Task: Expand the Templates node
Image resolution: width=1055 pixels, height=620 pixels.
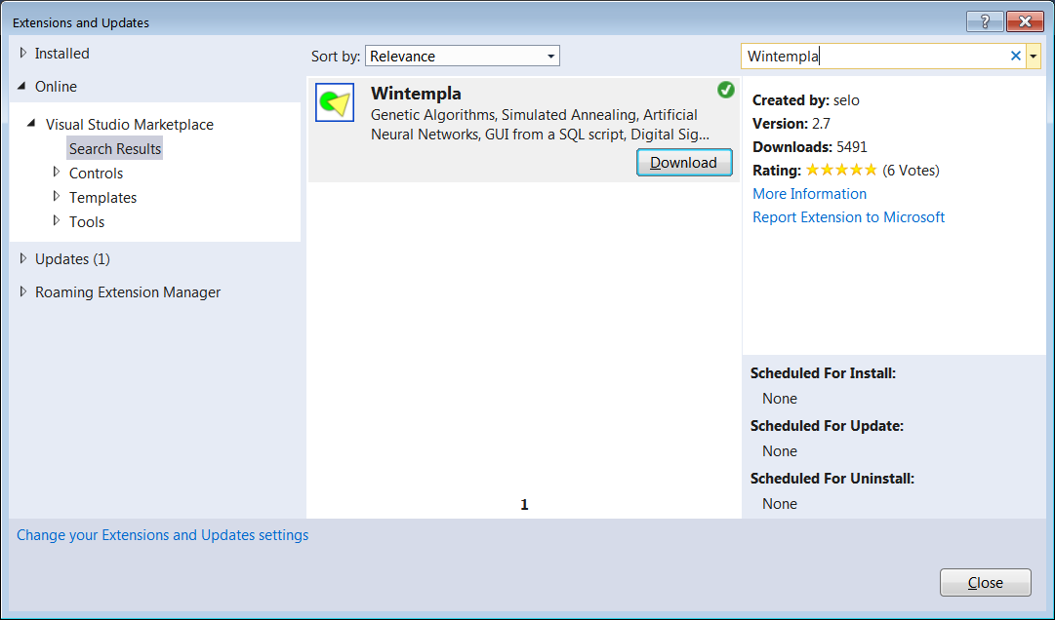Action: [57, 197]
